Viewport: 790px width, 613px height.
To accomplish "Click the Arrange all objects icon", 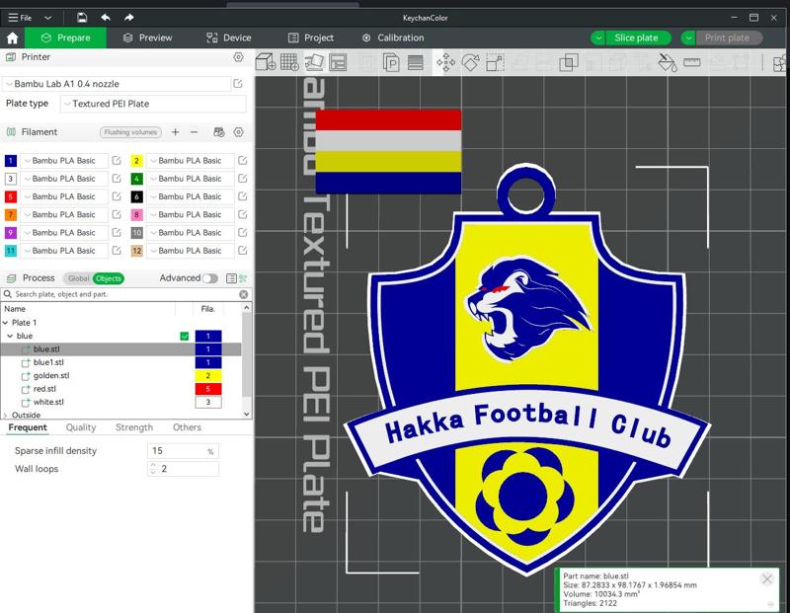I will (338, 62).
